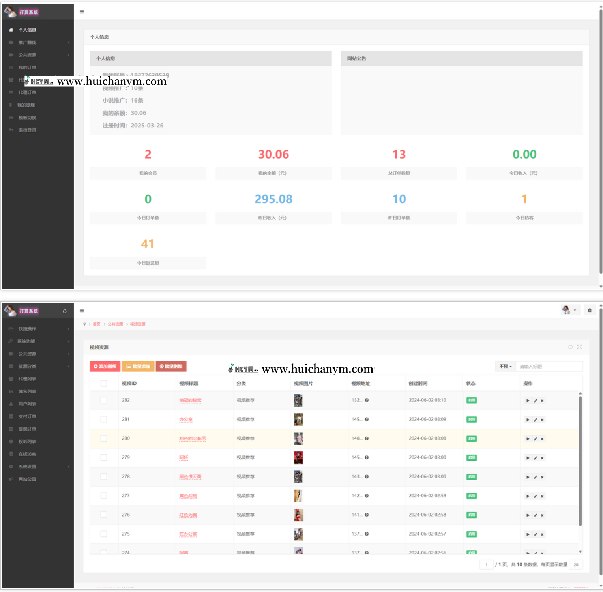Click the refresh icon in 视频资源 panel header
This screenshot has height=592, width=603.
(570, 347)
